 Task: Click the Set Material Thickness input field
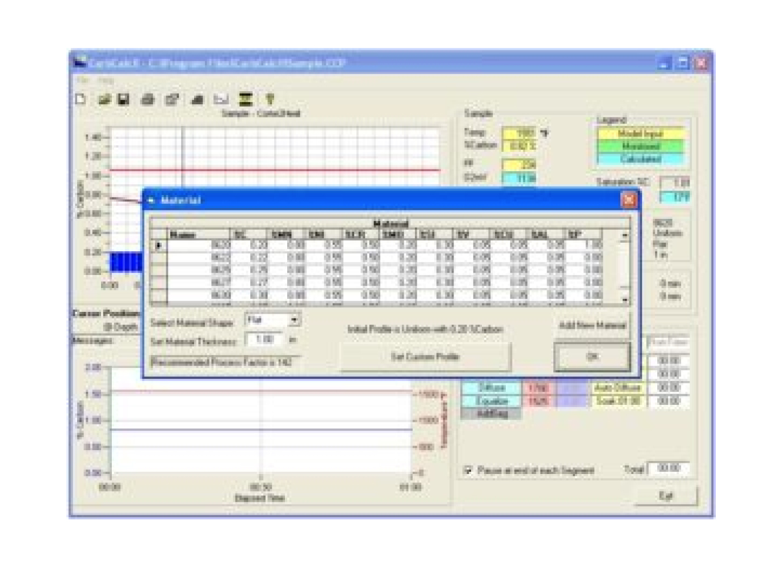pos(264,340)
